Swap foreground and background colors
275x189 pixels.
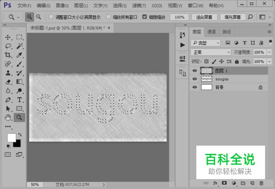20,135
